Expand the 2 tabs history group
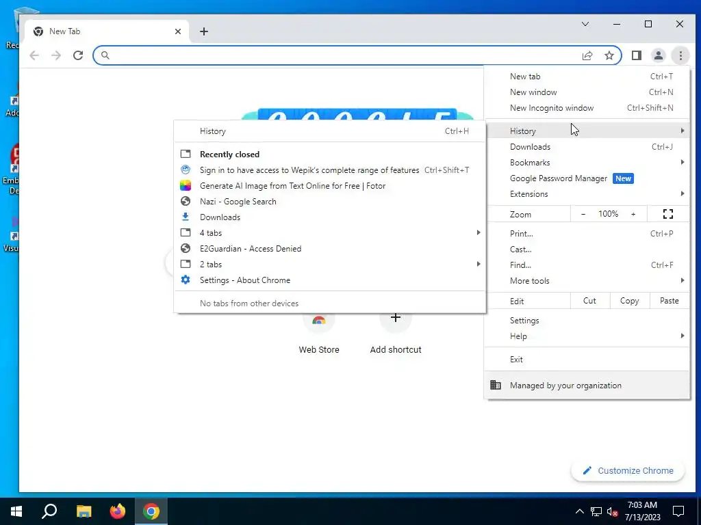 point(330,265)
